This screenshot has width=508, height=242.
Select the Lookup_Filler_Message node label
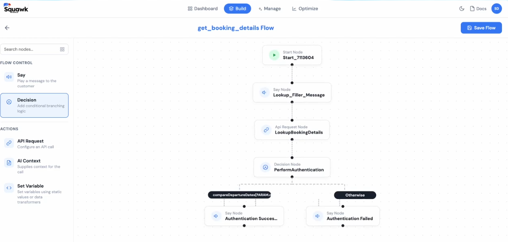pyautogui.click(x=299, y=95)
